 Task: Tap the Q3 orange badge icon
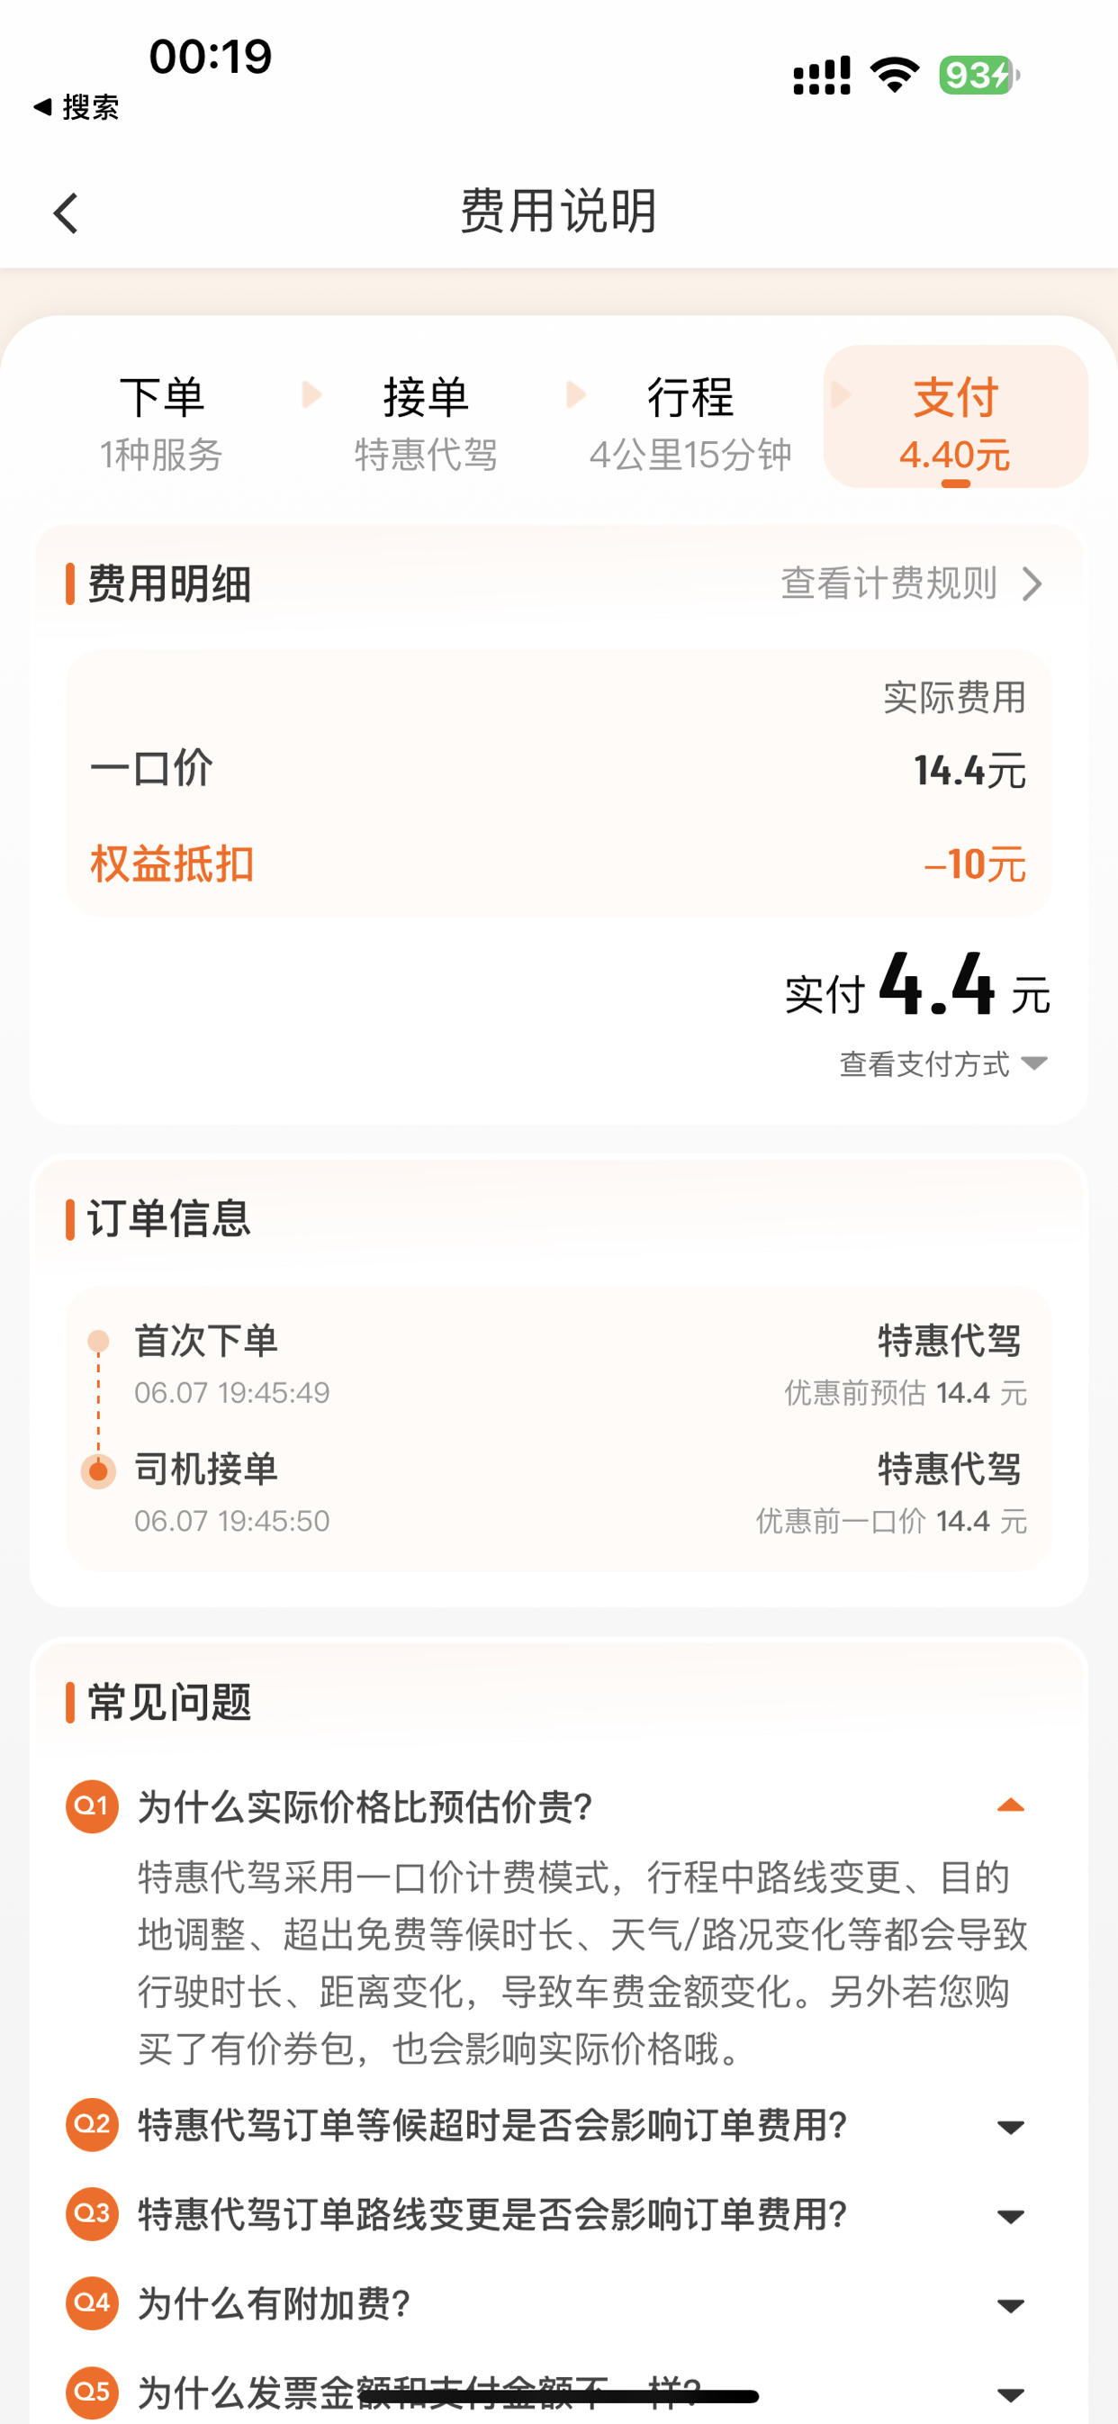coord(92,2213)
